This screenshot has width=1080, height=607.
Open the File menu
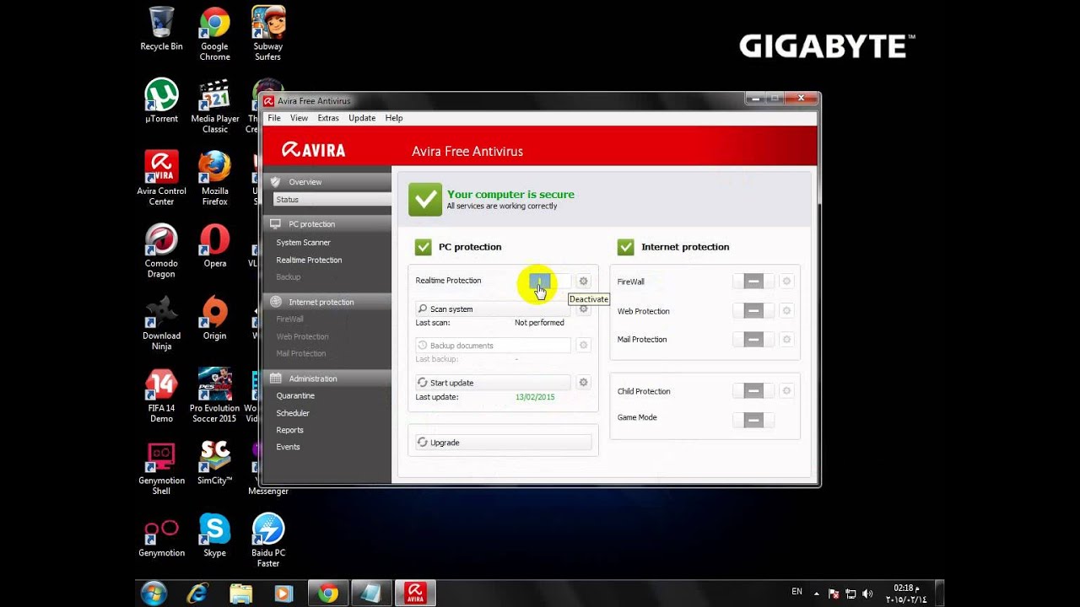tap(274, 118)
